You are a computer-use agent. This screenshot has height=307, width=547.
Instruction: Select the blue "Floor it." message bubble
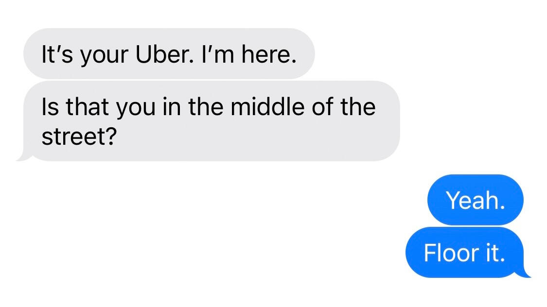point(464,253)
